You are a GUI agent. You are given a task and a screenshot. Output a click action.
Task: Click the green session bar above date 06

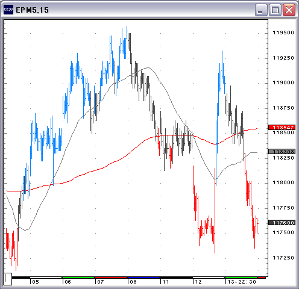click(78, 278)
